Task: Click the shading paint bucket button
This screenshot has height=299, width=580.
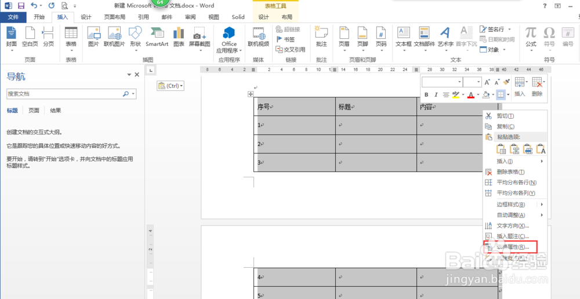Action: (487, 95)
